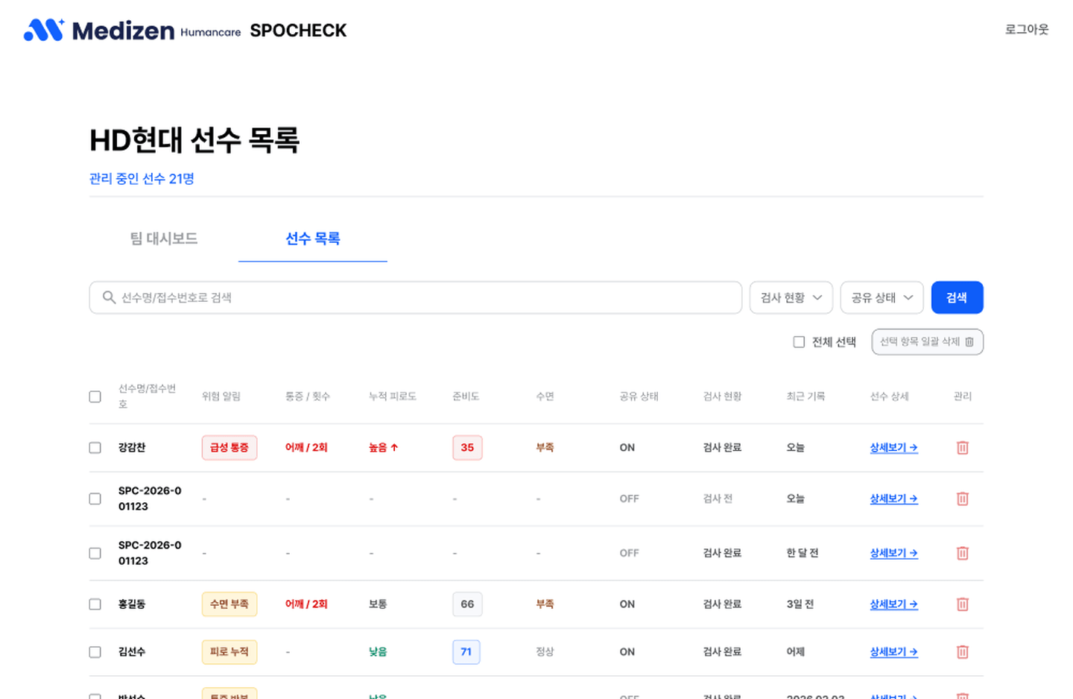Click the 위험 알림 column header
The image size is (1073, 699).
[x=221, y=396]
